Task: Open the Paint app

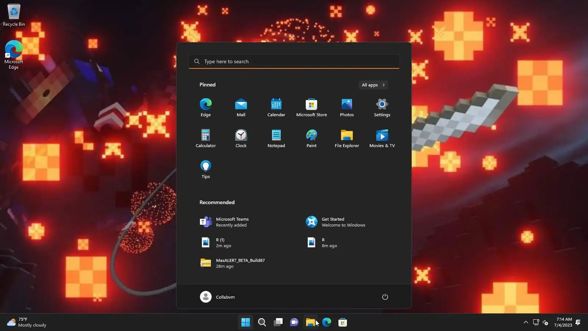Action: coord(312,139)
